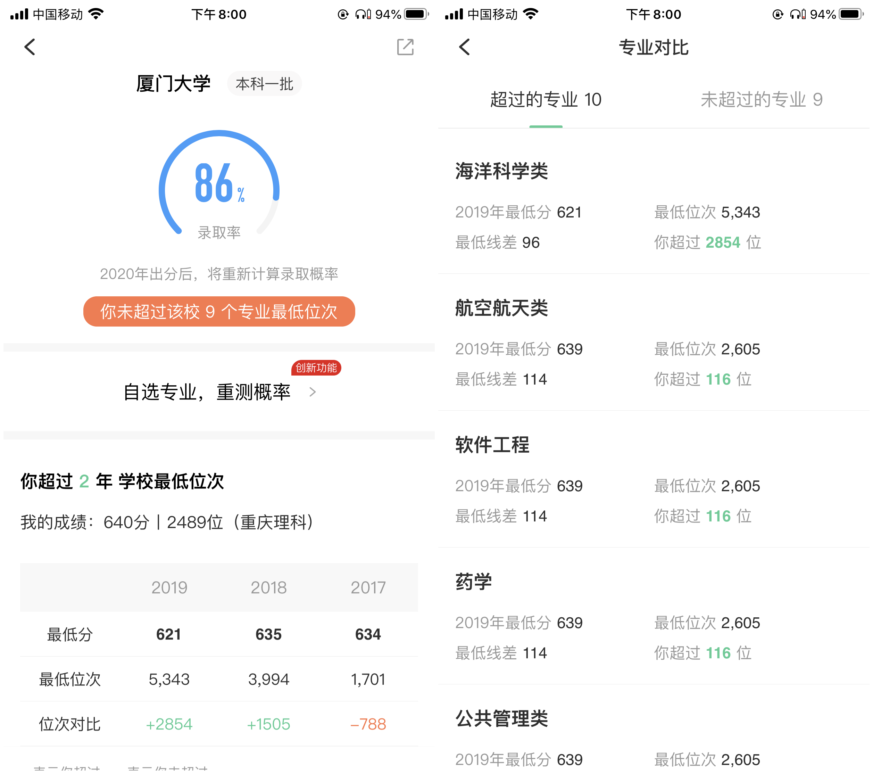Tap 你超过 116 位 under 软件工程

point(702,516)
